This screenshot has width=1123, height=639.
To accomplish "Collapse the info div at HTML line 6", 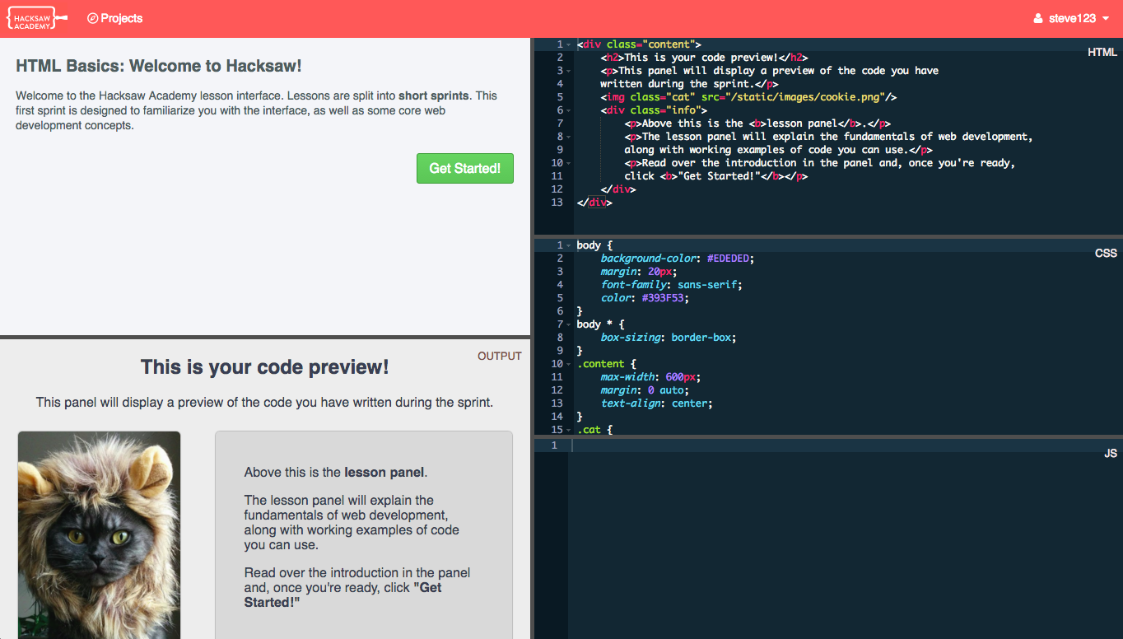I will point(569,110).
